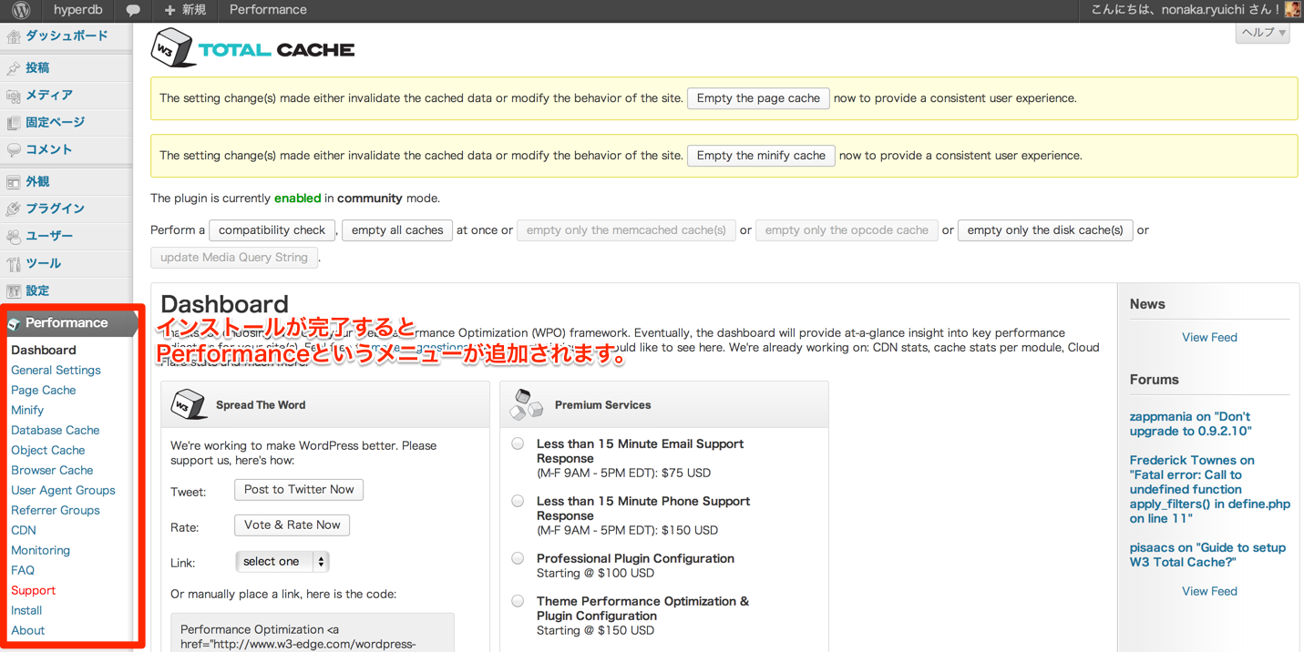Image resolution: width=1304 pixels, height=652 pixels.
Task: Open General Settings under Performance menu
Action: [x=55, y=370]
